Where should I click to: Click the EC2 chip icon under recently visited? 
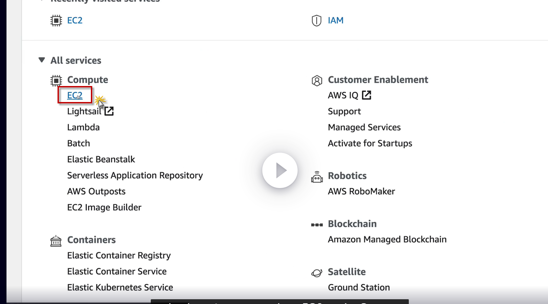[x=56, y=21]
